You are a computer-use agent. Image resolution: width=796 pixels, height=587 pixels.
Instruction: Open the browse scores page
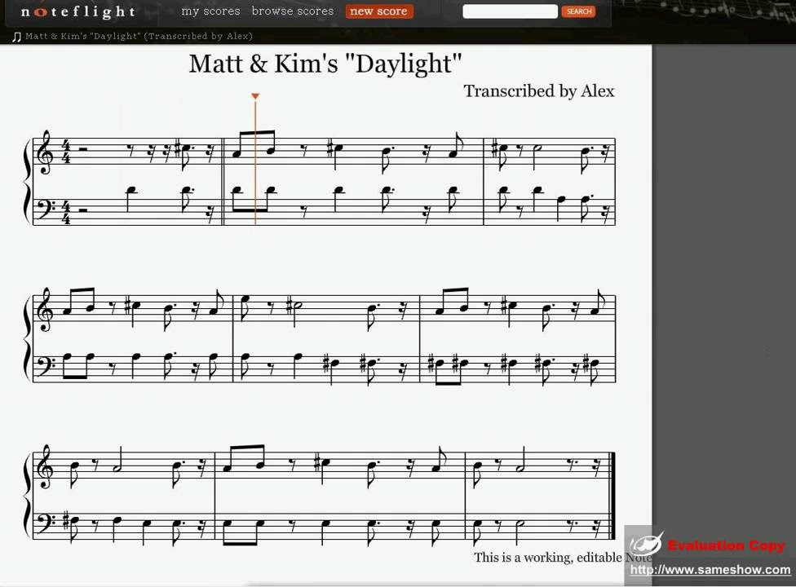coord(293,11)
